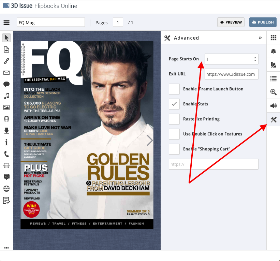
Task: Open the zoom settings magnifier icon
Action: [273, 92]
